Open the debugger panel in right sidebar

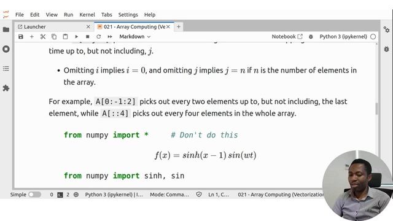(x=386, y=49)
